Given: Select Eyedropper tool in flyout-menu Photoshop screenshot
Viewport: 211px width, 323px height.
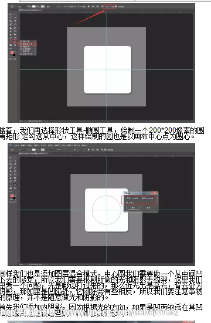Looking at the screenshot, I should (15, 21).
